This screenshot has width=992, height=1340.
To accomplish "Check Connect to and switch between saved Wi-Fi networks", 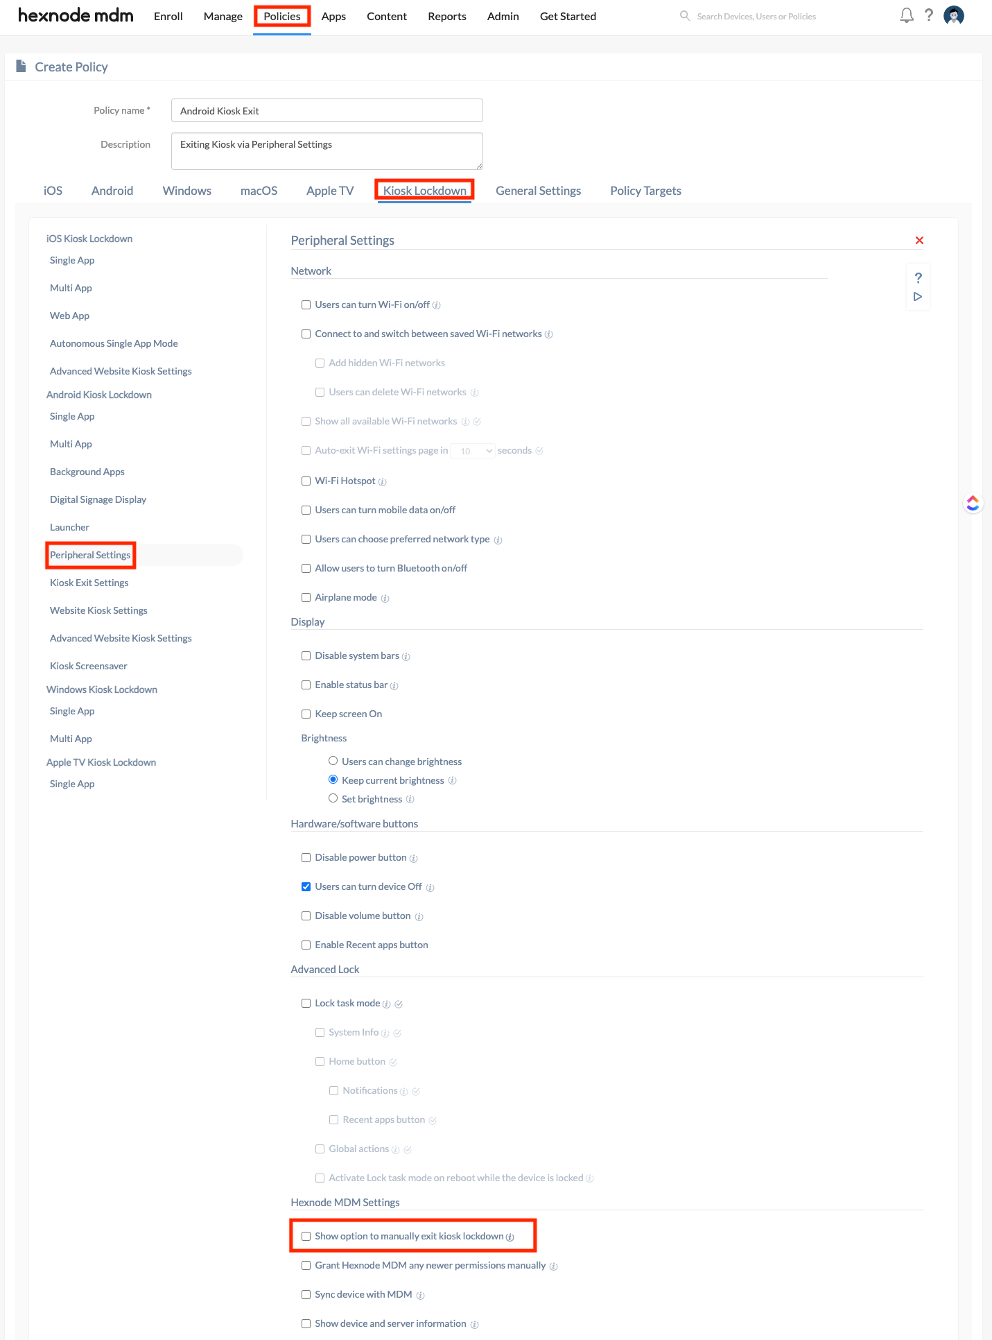I will coord(306,334).
